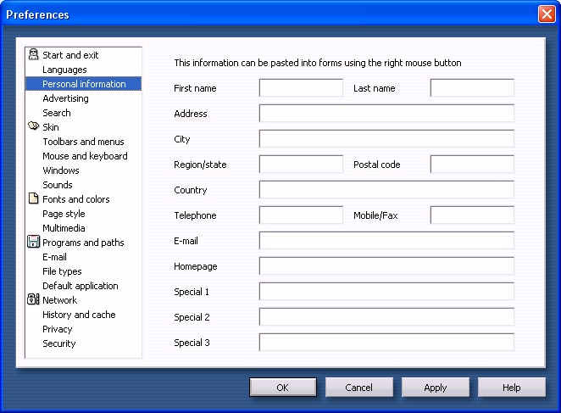Open Network preferences

point(60,300)
